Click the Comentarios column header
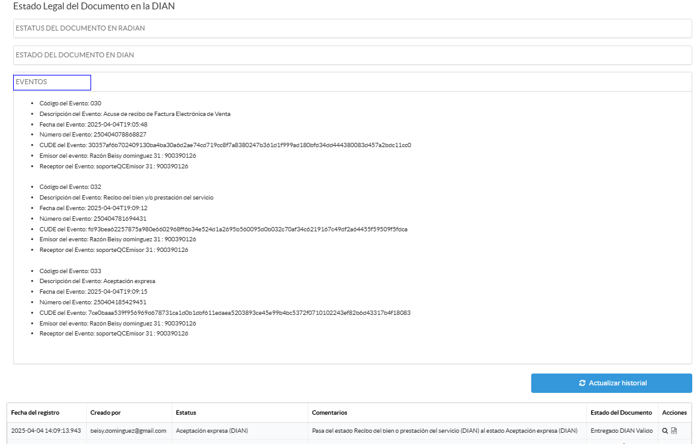This screenshot has height=444, width=696. point(330,413)
